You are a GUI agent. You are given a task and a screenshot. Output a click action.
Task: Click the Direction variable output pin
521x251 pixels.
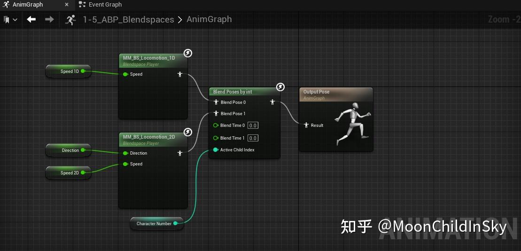[83, 150]
